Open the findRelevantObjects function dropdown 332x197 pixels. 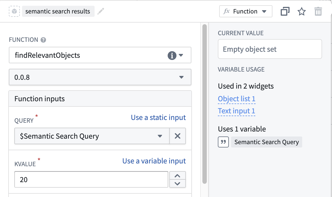coord(100,55)
